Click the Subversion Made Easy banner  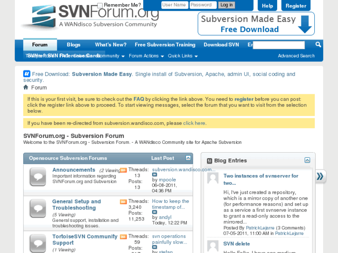click(256, 24)
